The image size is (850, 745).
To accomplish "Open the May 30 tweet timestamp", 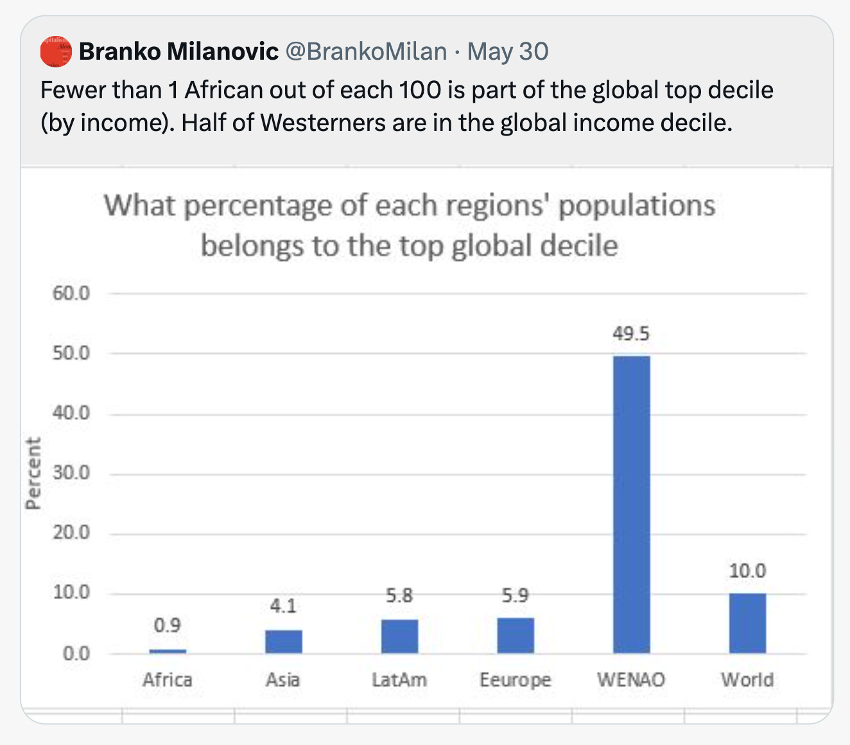I will (x=508, y=51).
